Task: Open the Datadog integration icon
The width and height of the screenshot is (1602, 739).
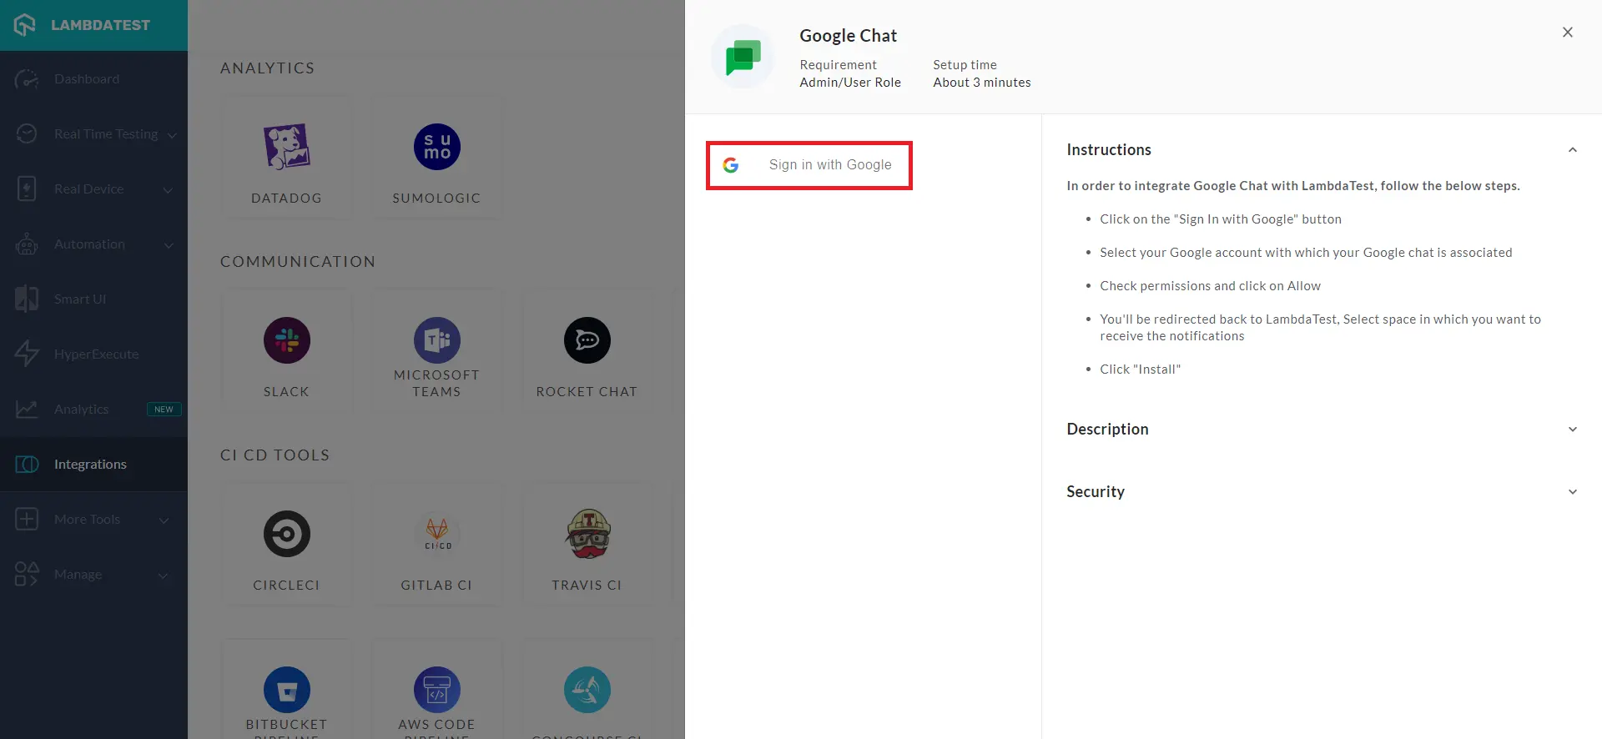Action: click(x=286, y=148)
